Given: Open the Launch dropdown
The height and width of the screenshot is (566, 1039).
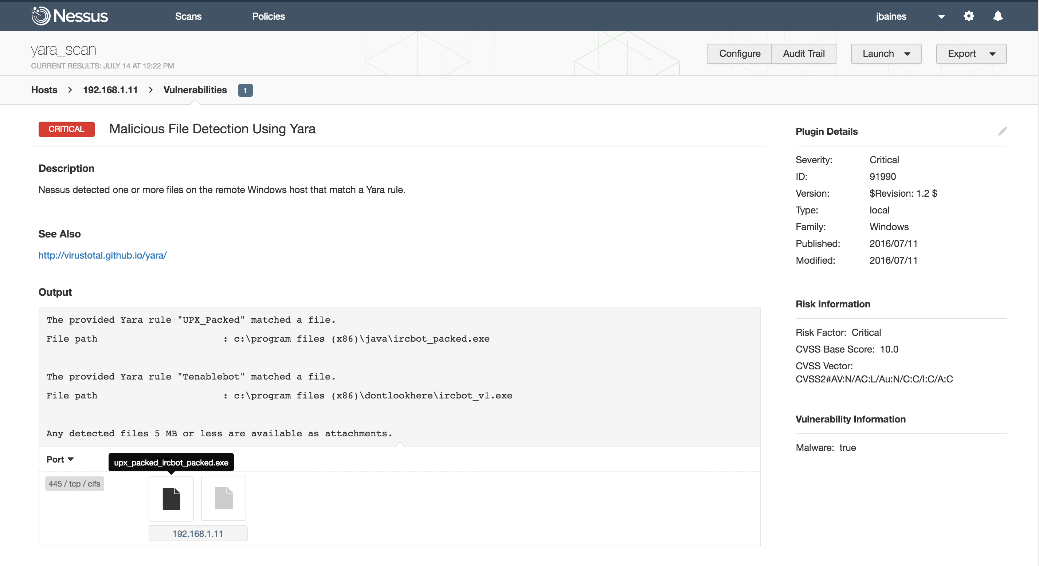Looking at the screenshot, I should 886,54.
